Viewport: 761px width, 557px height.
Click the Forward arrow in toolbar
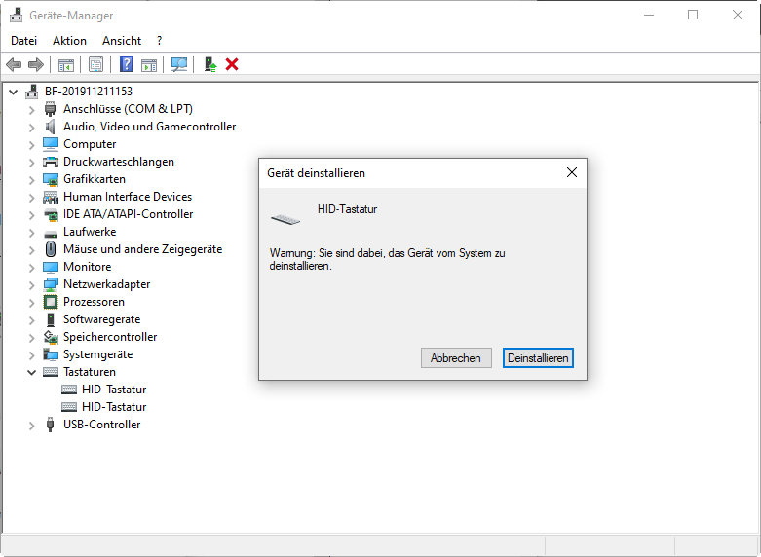(36, 64)
